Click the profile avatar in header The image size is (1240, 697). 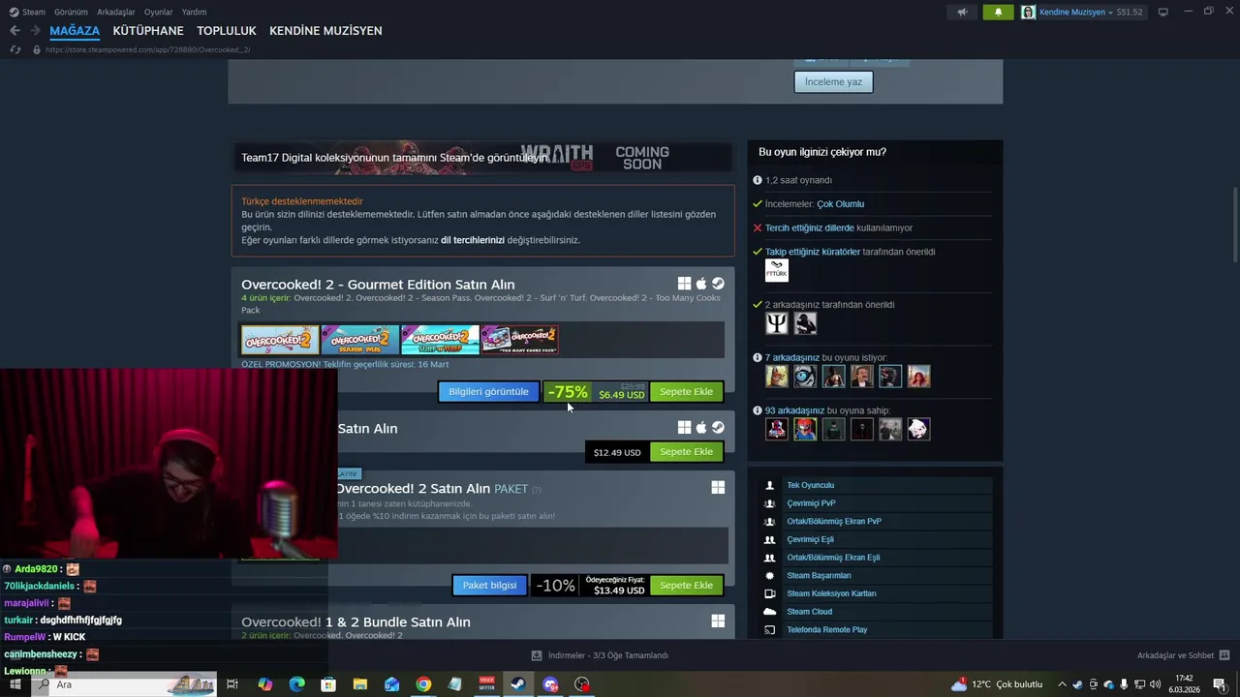click(x=1028, y=13)
